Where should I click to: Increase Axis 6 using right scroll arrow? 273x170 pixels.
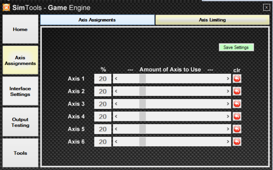(228, 142)
